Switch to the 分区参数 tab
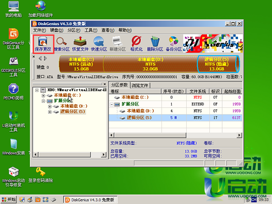Screen dimensions: 272x204 point(119,85)
